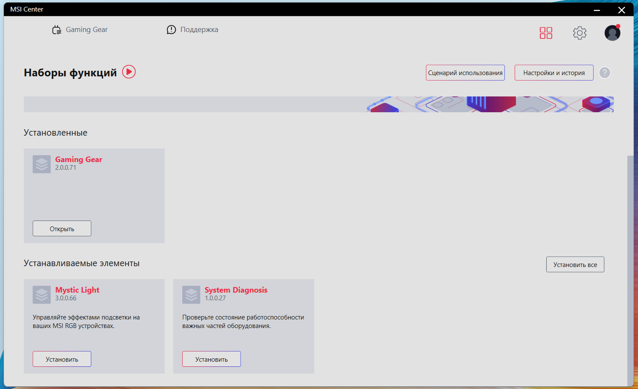Click the Gaming Gear tab's gear icon

click(x=57, y=30)
